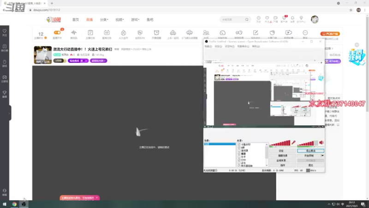Mute the microphone in OBS

(x=293, y=142)
